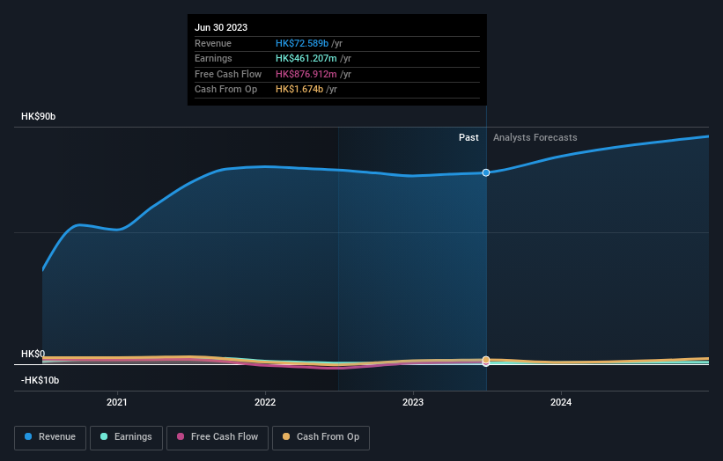Click the HK$1.674b cash from op value
723x461 pixels.
coord(299,90)
